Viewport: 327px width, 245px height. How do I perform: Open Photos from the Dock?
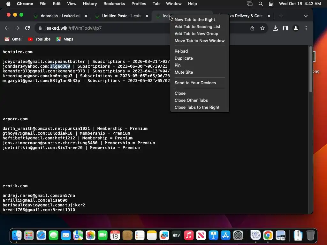90,236
